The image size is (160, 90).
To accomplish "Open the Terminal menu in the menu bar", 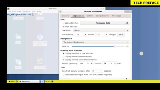I will [26, 12].
